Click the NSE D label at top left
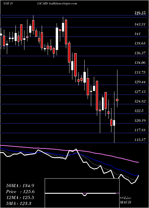 pyautogui.click(x=8, y=4)
